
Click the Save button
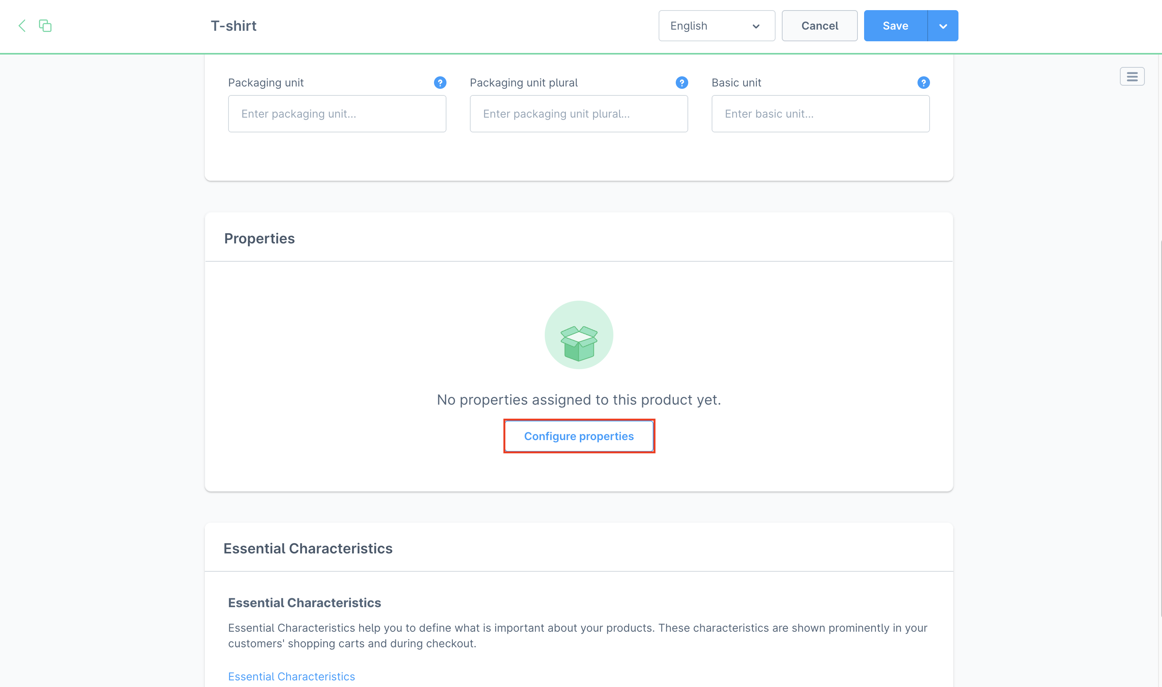[895, 26]
